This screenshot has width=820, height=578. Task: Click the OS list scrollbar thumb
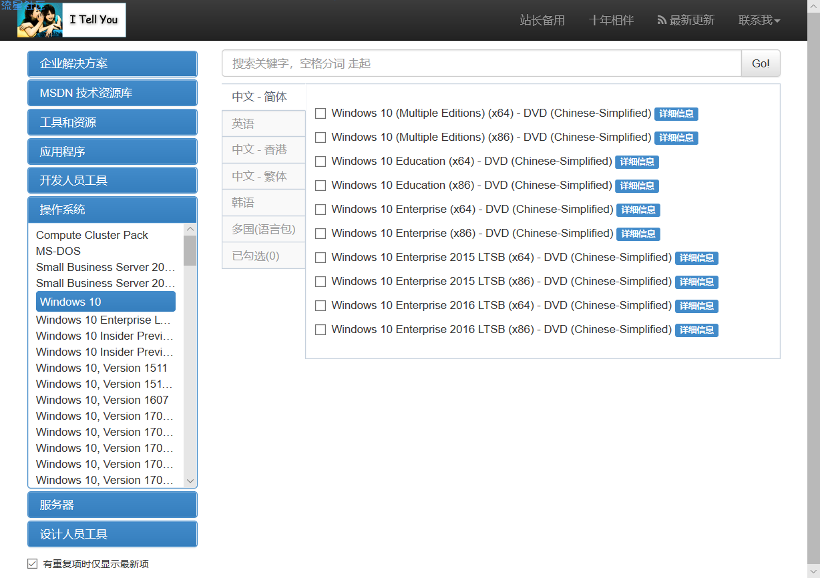coord(190,250)
